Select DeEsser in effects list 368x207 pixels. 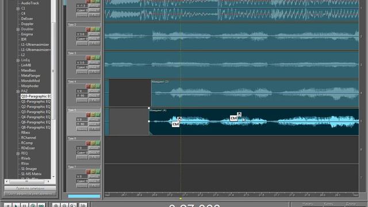[x=27, y=18]
